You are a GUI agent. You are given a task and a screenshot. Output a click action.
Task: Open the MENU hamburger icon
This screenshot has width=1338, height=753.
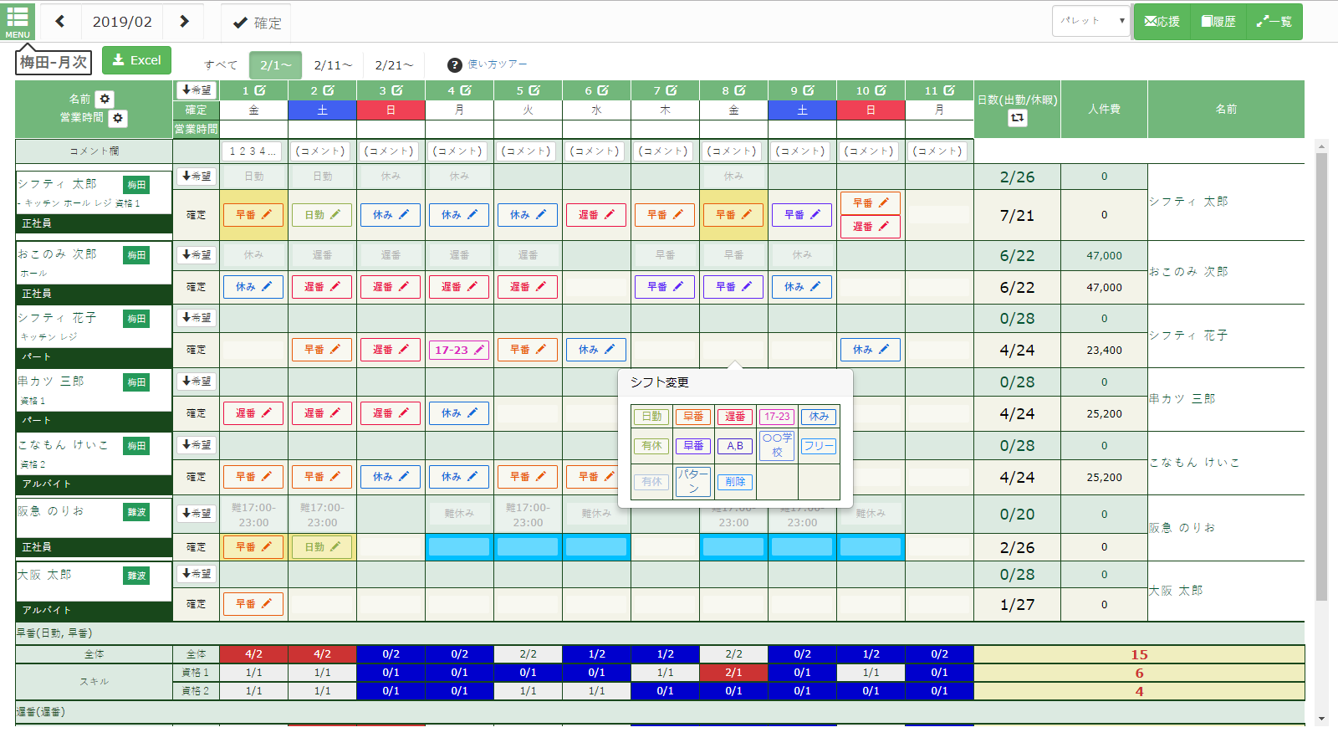(18, 21)
